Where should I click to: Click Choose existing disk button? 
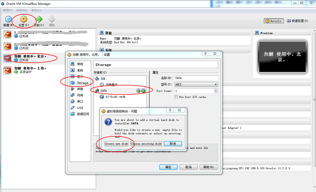pos(146,144)
